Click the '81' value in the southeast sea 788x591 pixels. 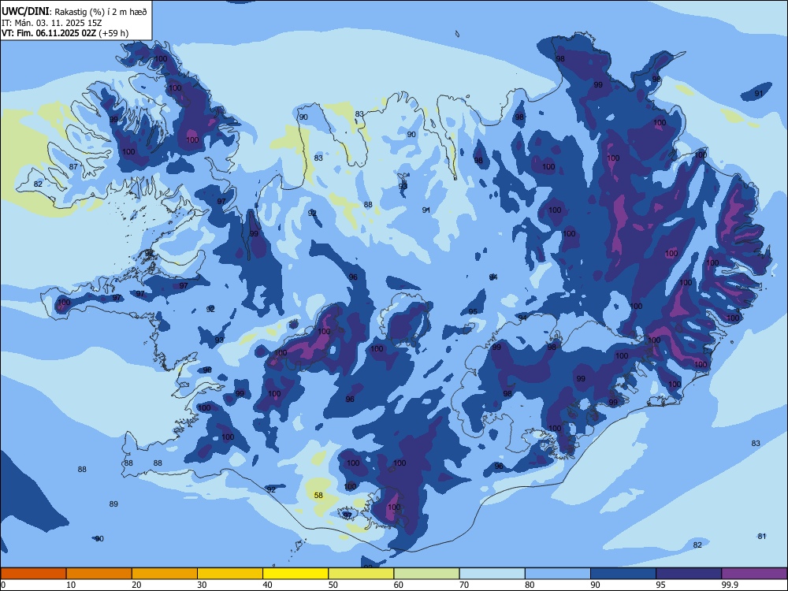(x=762, y=537)
